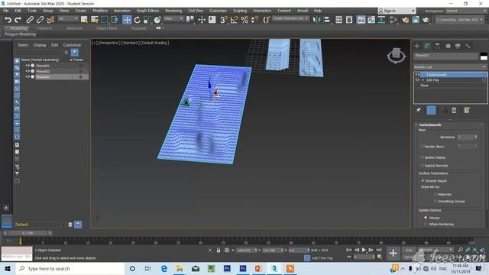Click the Align tool icon
The height and width of the screenshot is (275, 489).
327,20
